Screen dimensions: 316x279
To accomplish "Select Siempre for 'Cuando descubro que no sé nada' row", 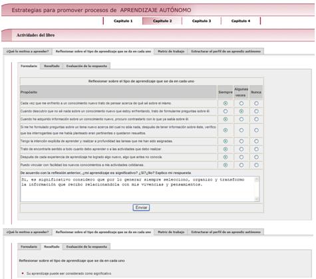I will pos(226,111).
